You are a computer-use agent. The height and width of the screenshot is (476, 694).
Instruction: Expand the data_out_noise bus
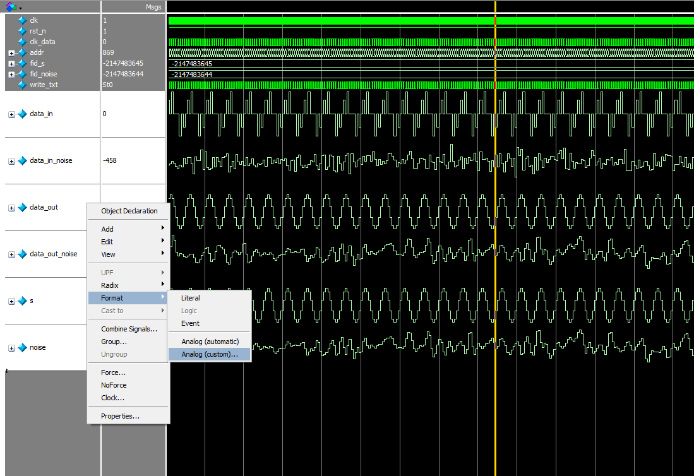11,255
